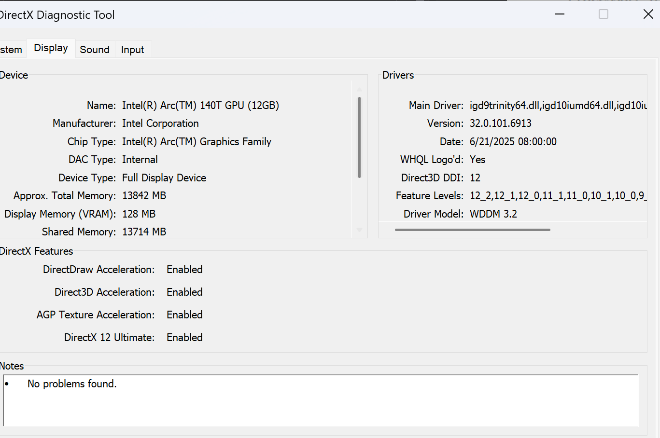The image size is (660, 438).
Task: Click the 'DirectX 12 Ultimate:' label
Action: coord(110,338)
